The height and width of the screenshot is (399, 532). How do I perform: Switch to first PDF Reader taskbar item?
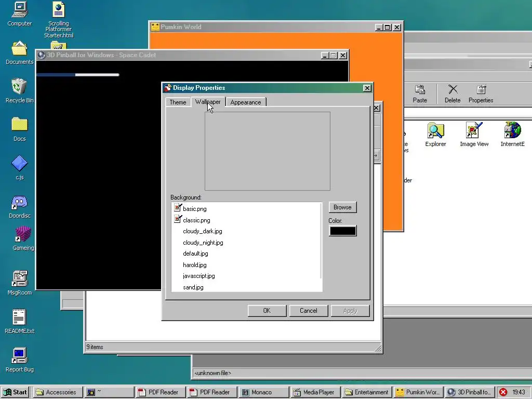point(160,392)
